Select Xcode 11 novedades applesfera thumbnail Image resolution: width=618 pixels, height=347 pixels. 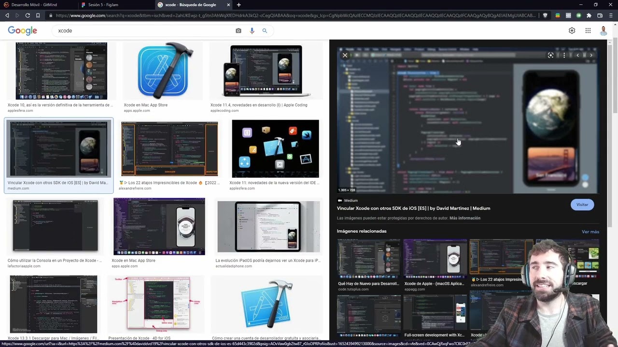pyautogui.click(x=275, y=149)
